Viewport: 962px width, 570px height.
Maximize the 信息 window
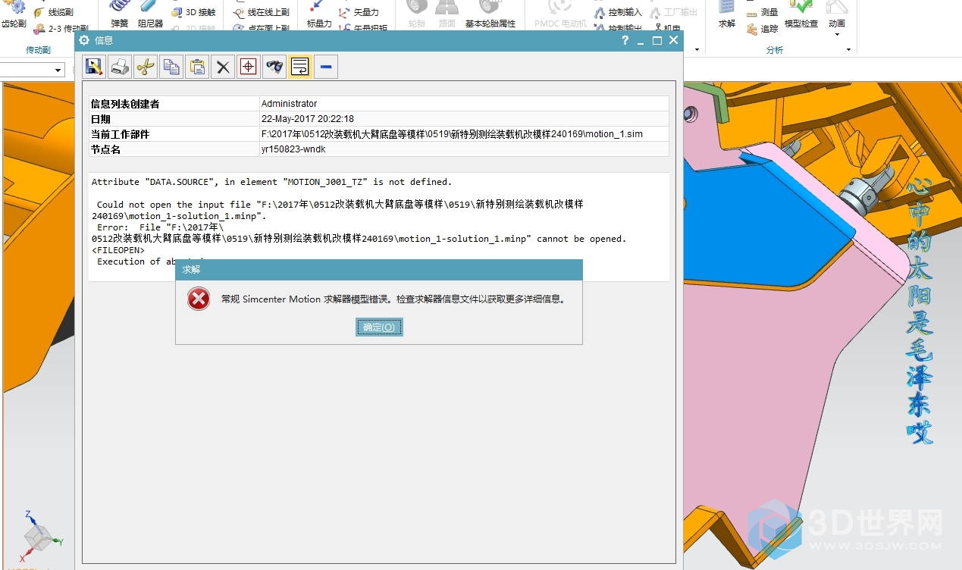[x=657, y=41]
